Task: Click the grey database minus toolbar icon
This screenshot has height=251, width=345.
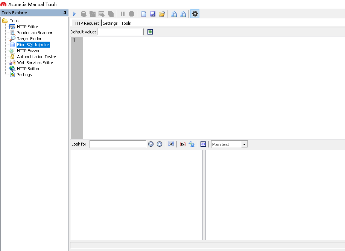Action: point(111,14)
